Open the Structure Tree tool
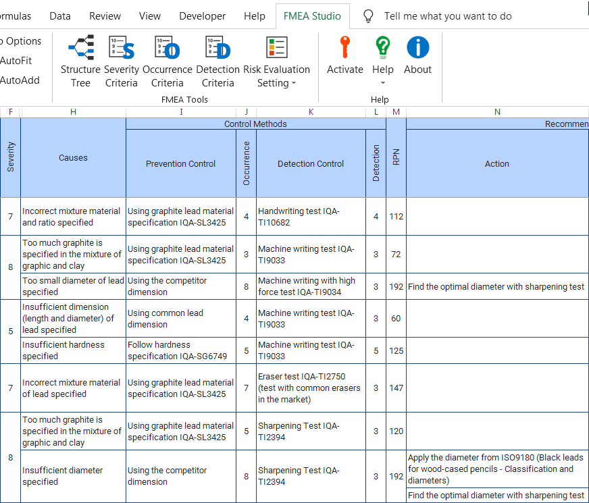This screenshot has height=503, width=589. [x=80, y=57]
